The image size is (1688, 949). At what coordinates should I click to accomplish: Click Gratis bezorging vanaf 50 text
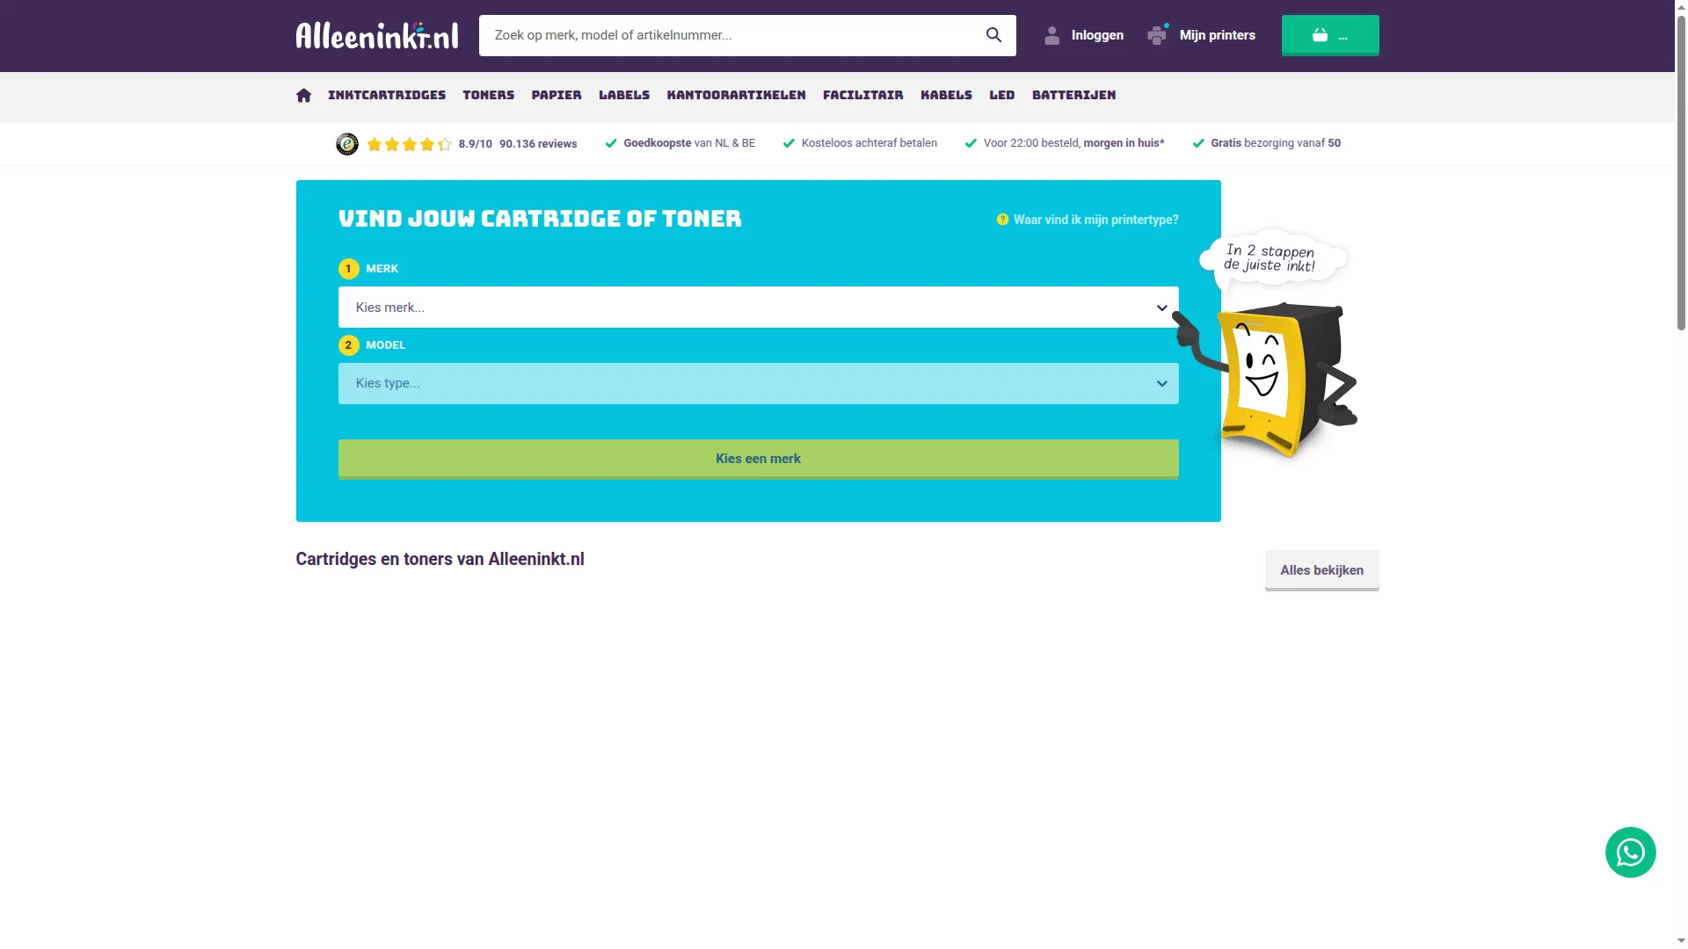[1276, 143]
